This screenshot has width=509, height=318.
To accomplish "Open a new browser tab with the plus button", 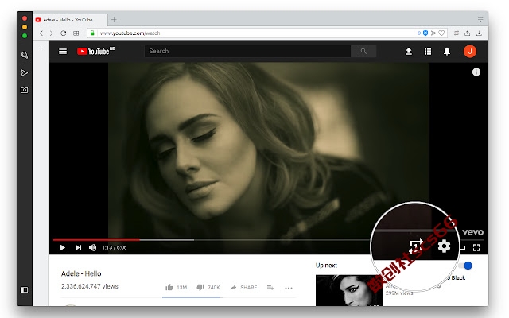I will point(114,19).
